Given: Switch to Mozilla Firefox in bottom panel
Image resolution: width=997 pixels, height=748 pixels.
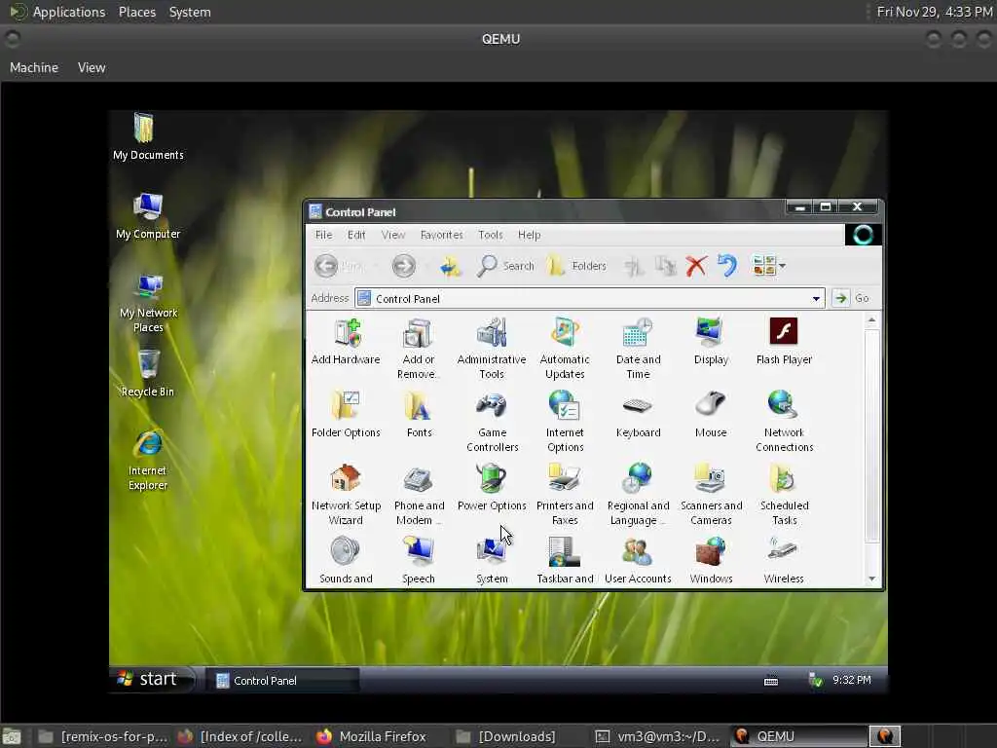Looking at the screenshot, I should point(373,736).
